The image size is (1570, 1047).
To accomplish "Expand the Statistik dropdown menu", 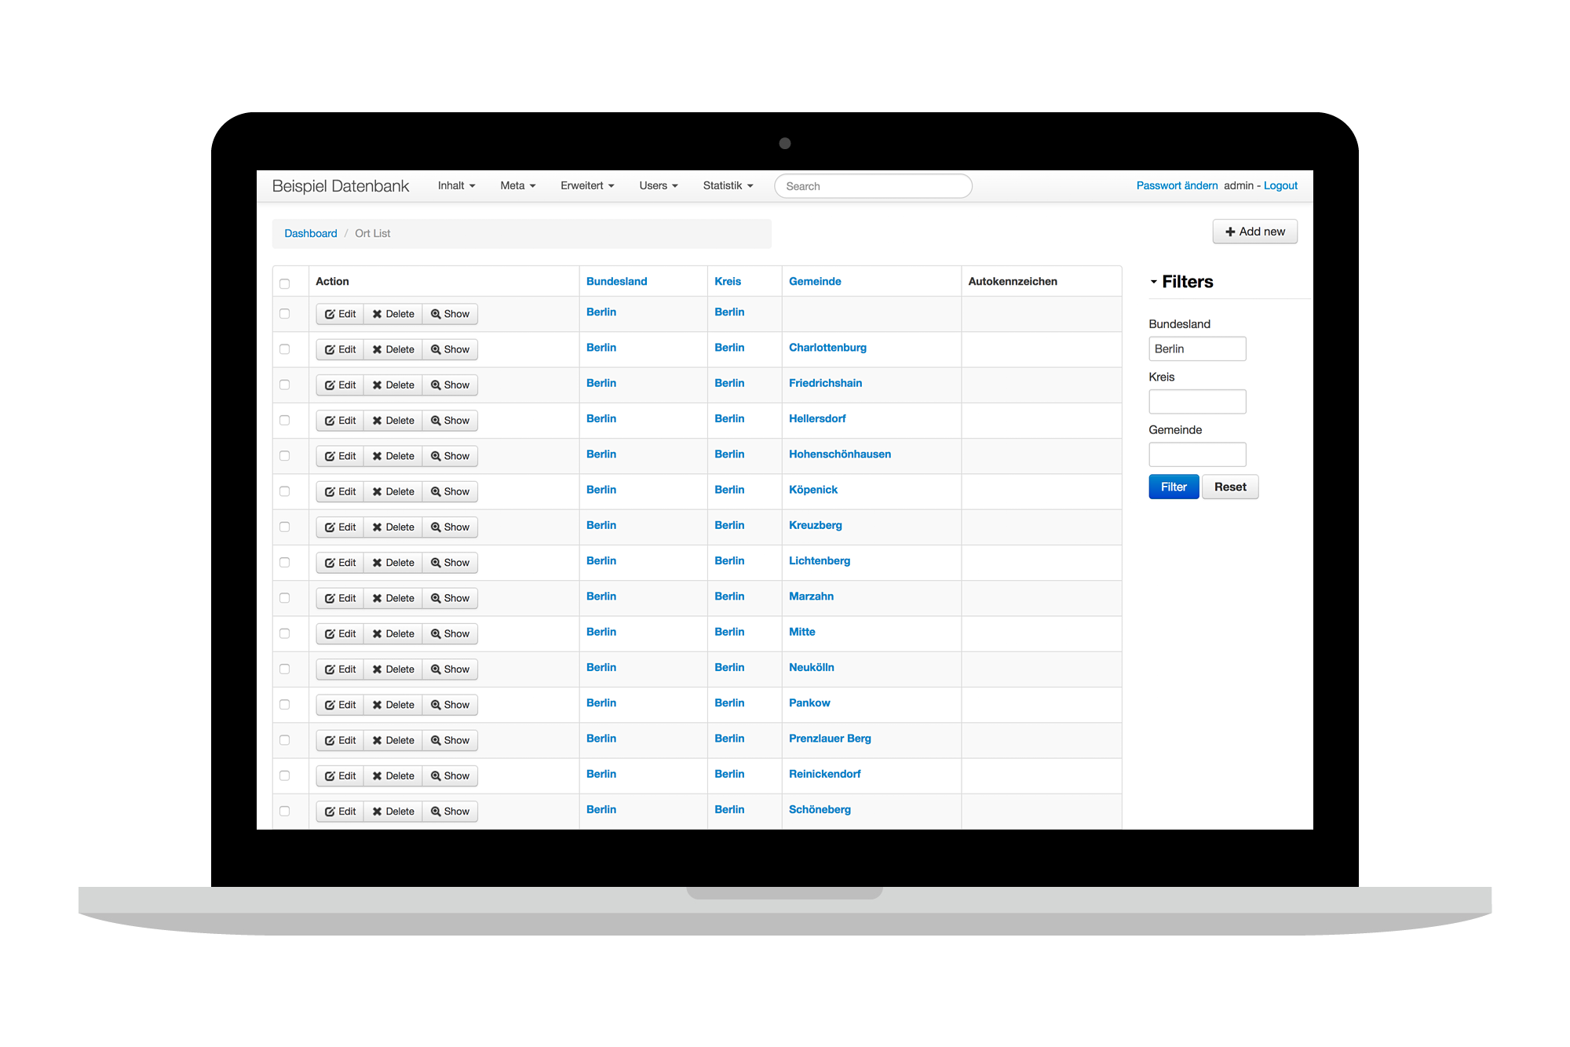I will (727, 186).
